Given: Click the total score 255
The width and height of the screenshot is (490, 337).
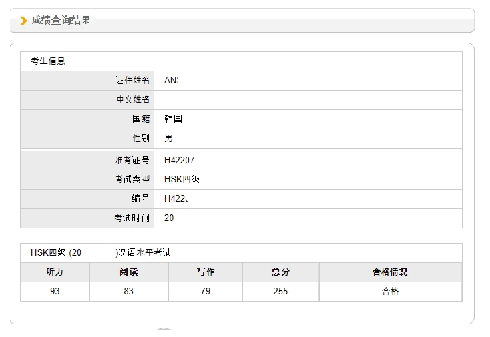Looking at the screenshot, I should [x=280, y=291].
